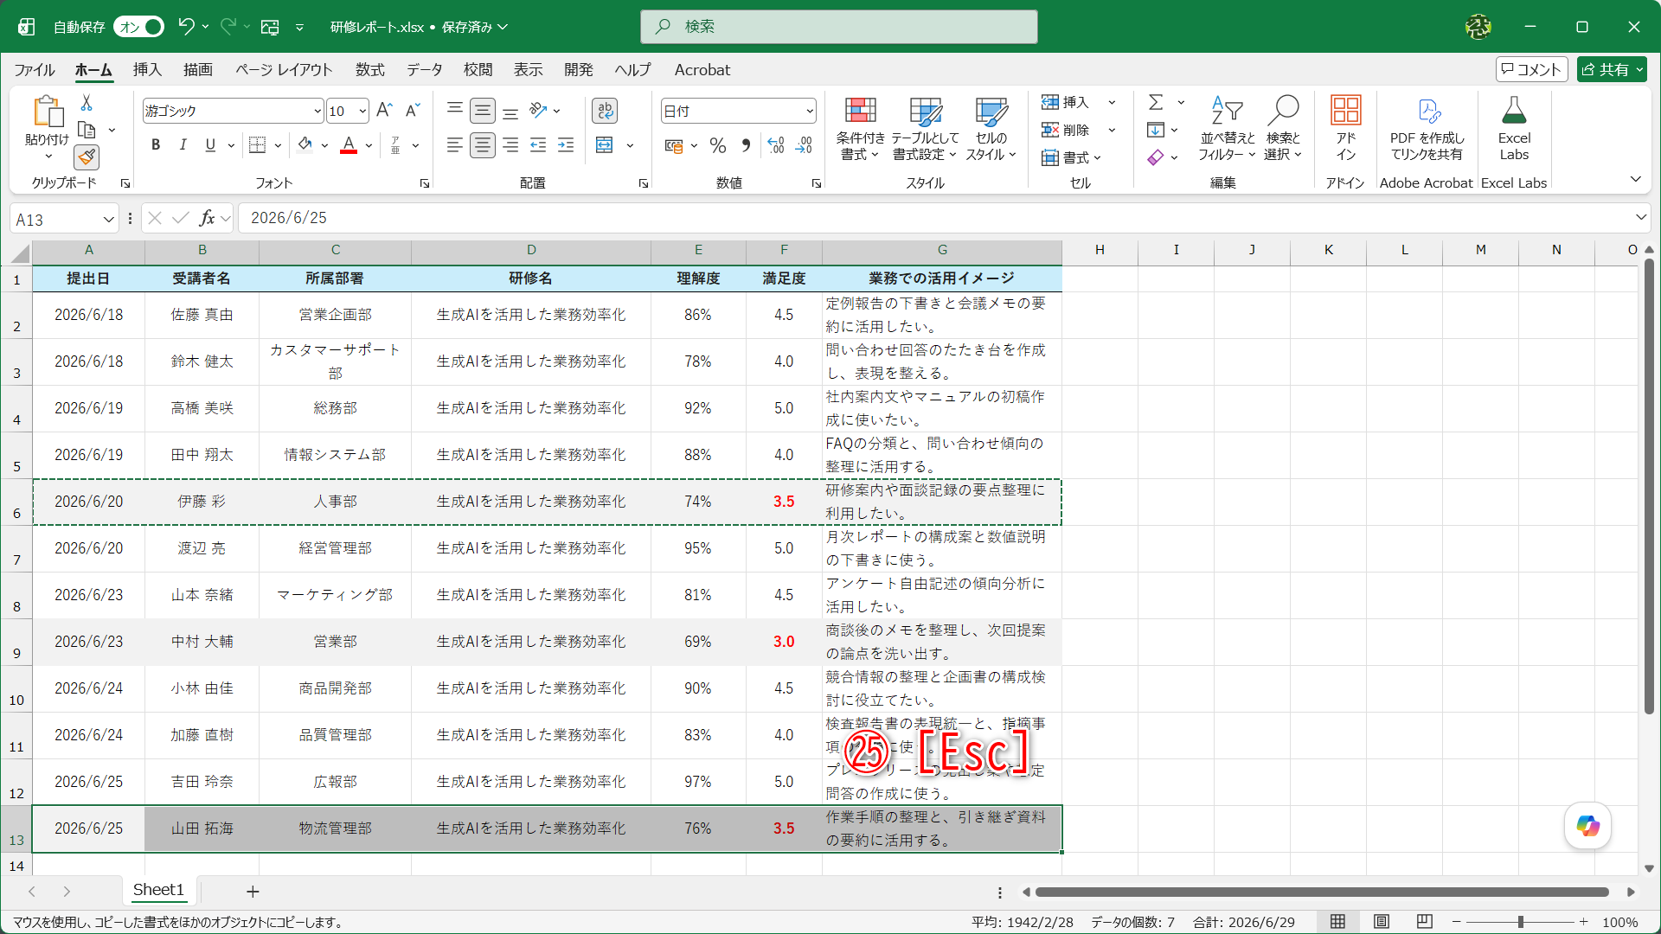This screenshot has width=1661, height=934.
Task: Click the Copilot floating icon
Action: click(1587, 826)
